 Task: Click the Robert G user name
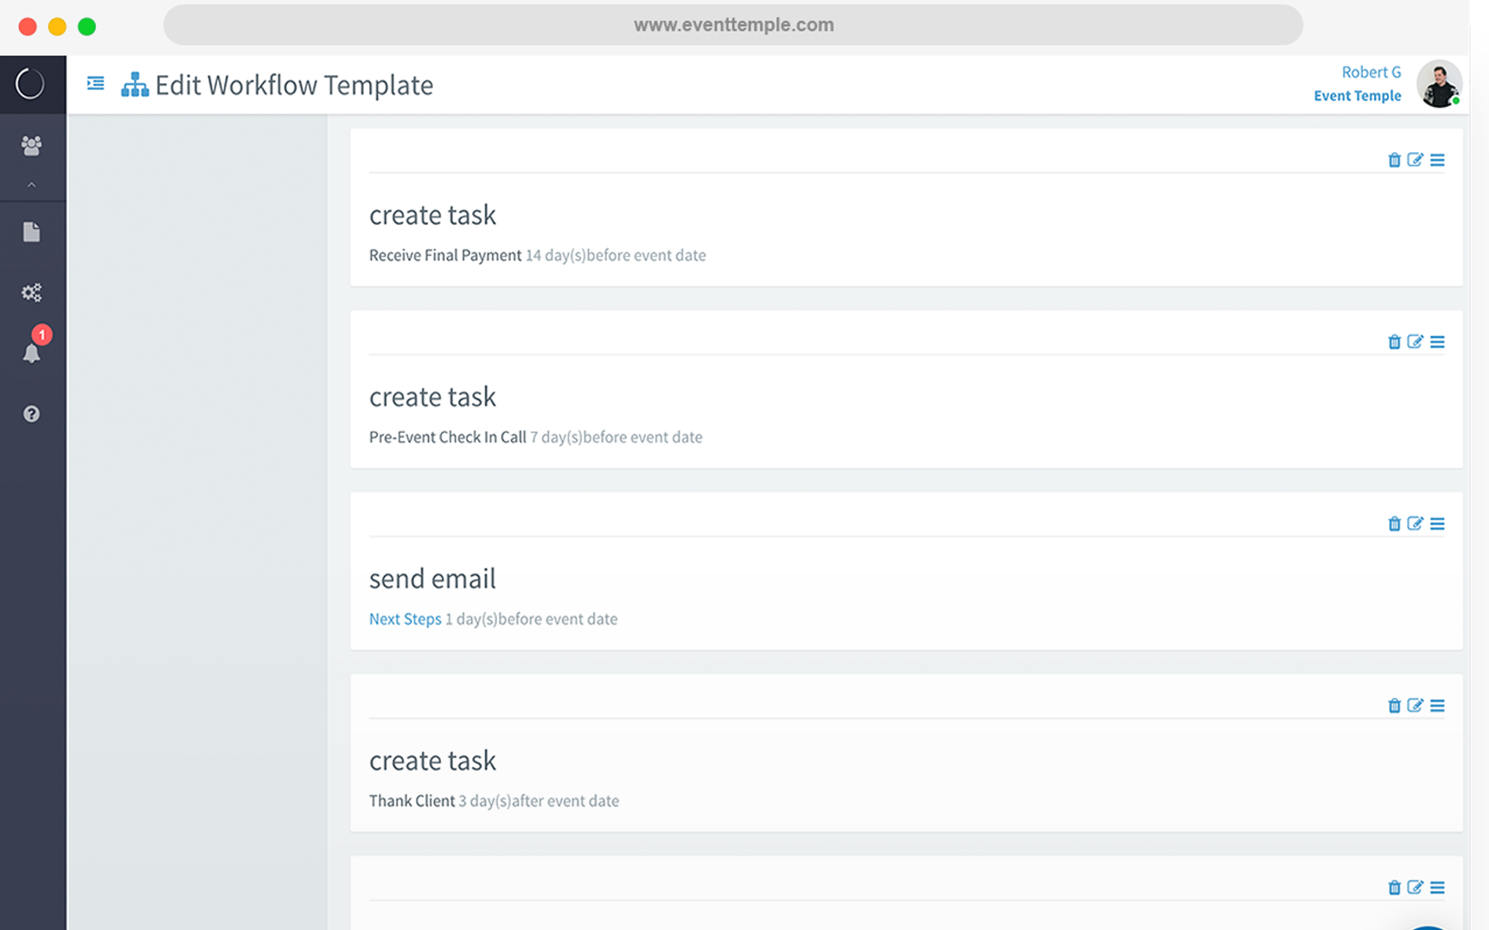point(1371,72)
